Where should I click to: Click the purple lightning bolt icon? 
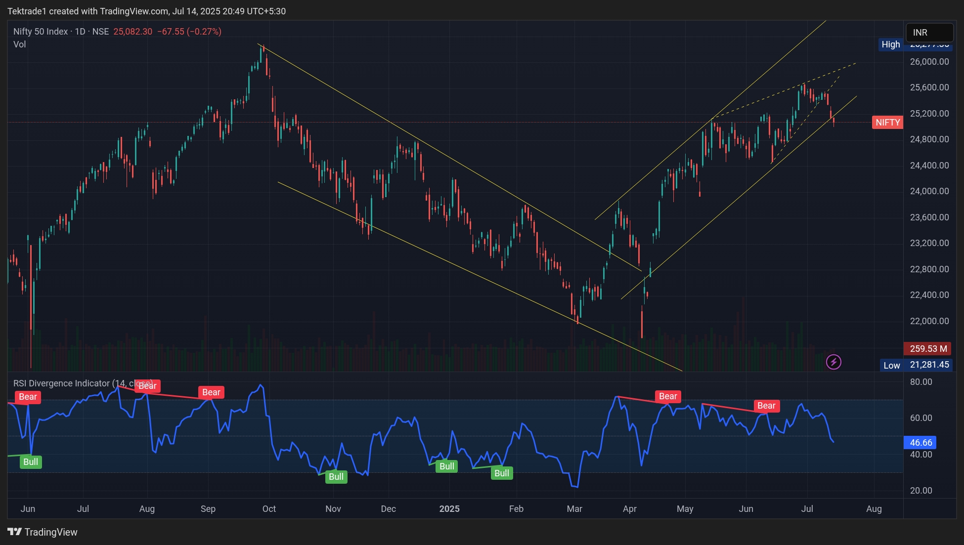[x=833, y=362]
